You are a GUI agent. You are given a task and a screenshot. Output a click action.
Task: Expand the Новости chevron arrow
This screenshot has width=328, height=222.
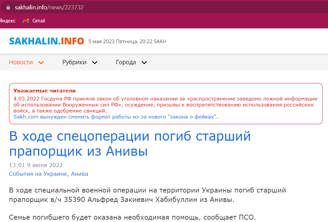[x=41, y=63]
